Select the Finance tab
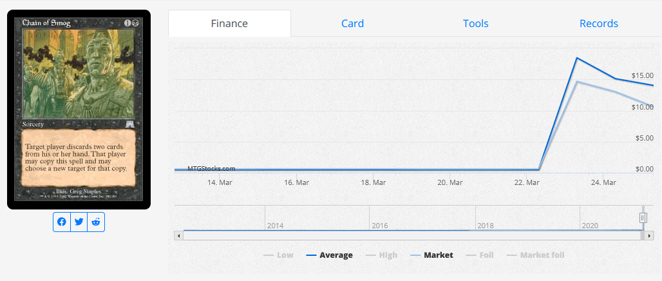The image size is (662, 281). [x=229, y=23]
